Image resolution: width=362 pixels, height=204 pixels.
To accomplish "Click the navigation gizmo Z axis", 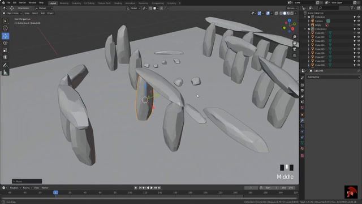I will coord(289,20).
